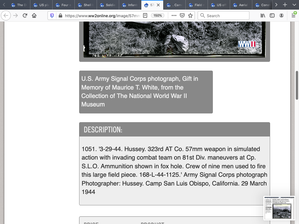Open page actions three-dot menu
Image resolution: width=299 pixels, height=224 pixels.
pos(174,16)
